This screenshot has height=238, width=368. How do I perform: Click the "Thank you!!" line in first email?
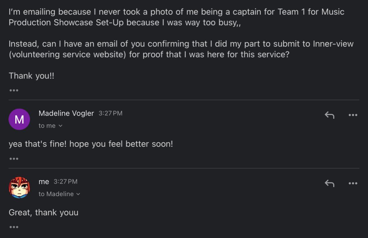[x=31, y=76]
